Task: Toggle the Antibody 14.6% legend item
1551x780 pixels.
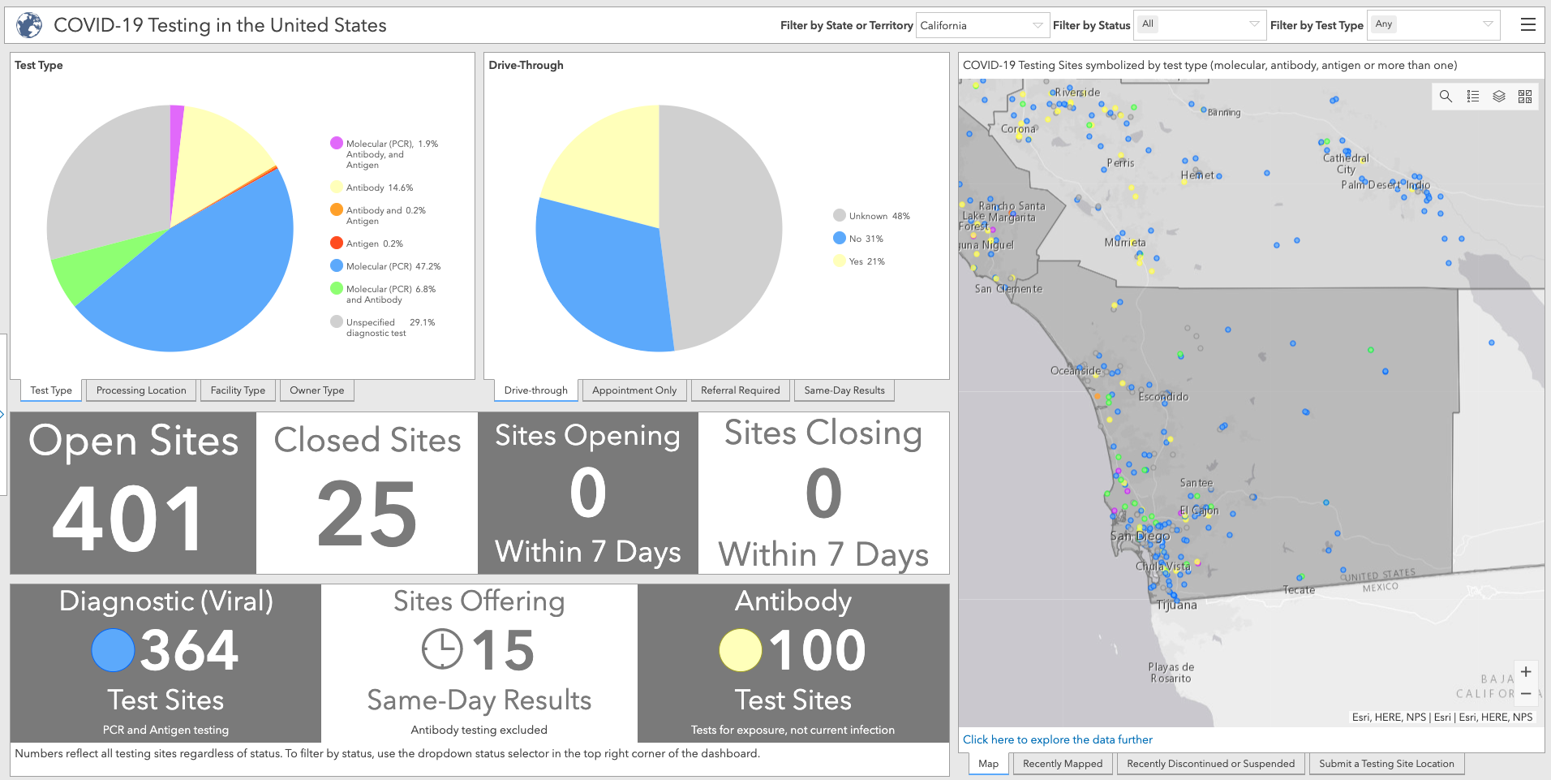Action: [x=372, y=187]
